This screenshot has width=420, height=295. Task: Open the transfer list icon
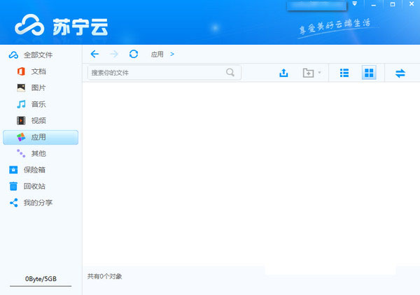point(400,73)
